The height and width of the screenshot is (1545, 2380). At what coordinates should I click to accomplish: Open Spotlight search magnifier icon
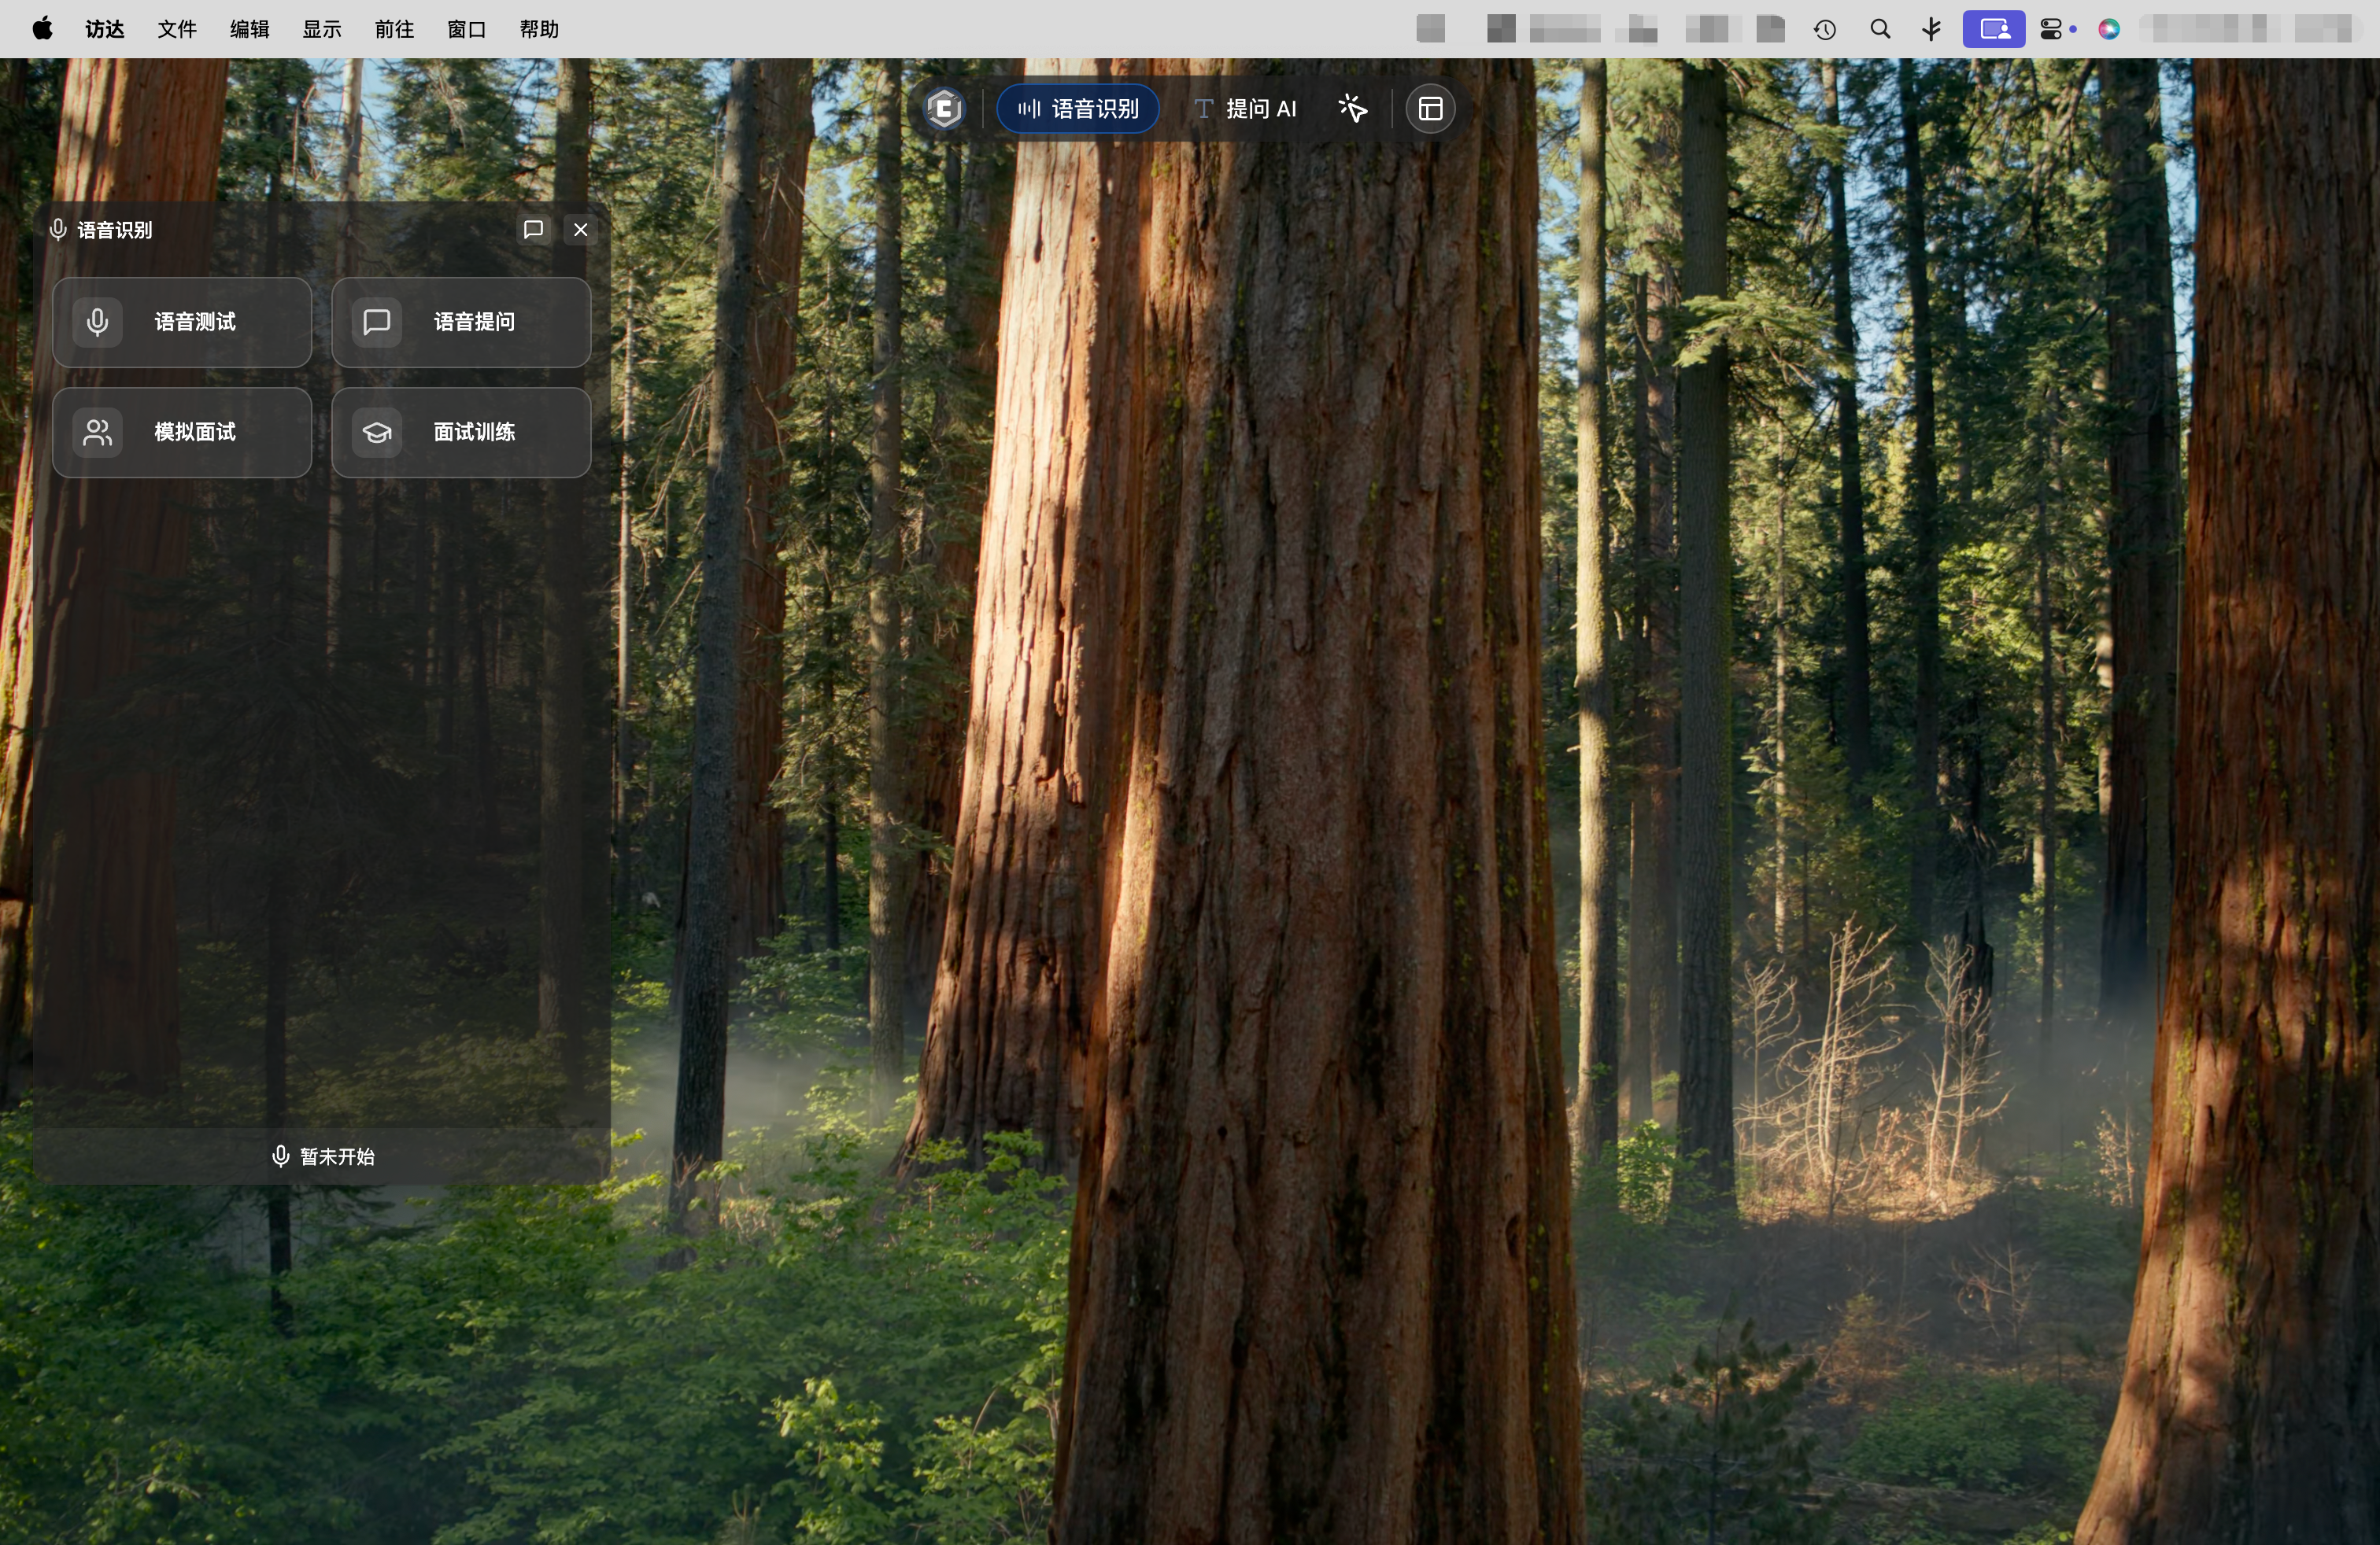1880,29
